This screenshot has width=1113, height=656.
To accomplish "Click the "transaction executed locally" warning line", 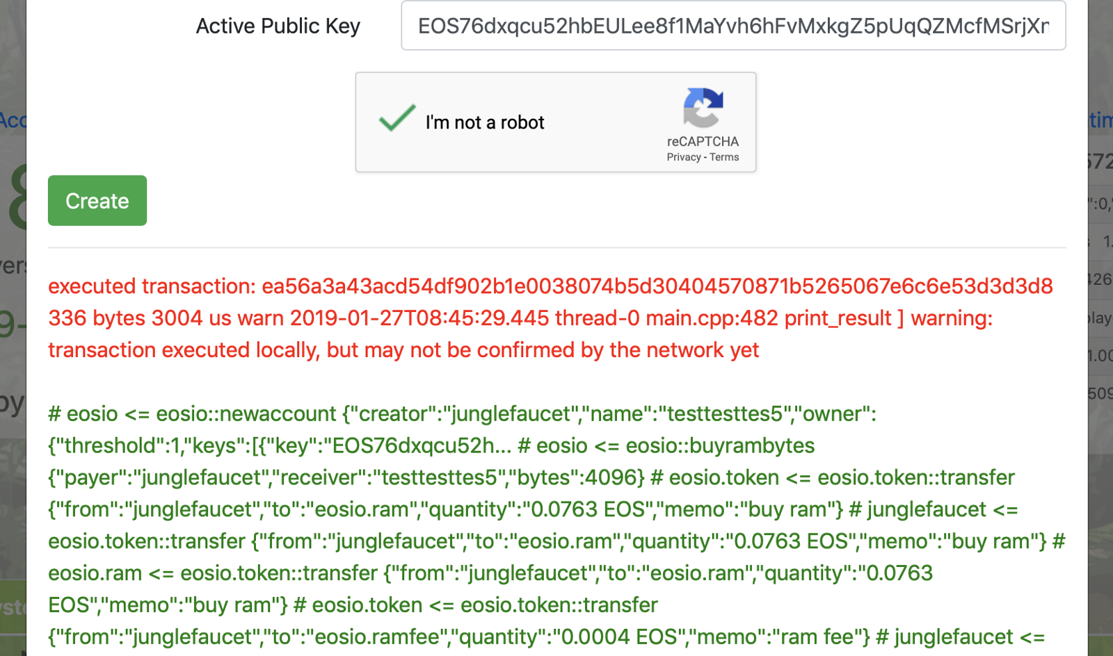I will point(403,350).
